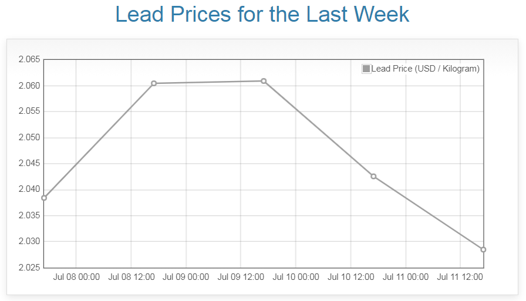Click the "Lead Price (USD / Kilogram)" legend label
This screenshot has width=526, height=301.
coord(426,69)
